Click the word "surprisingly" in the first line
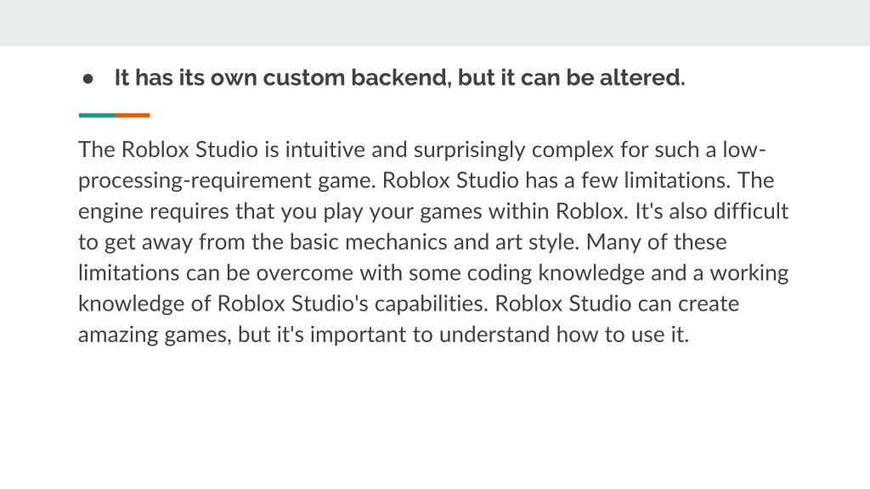This screenshot has height=489, width=870. click(469, 151)
